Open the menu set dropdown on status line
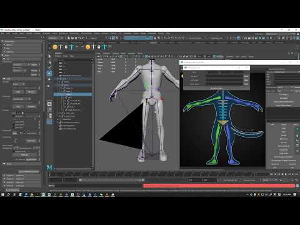Image resolution: width=300 pixels, height=225 pixels. pyautogui.click(x=56, y=38)
